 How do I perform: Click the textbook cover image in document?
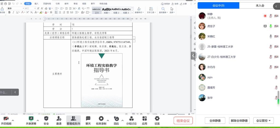coord(102,80)
